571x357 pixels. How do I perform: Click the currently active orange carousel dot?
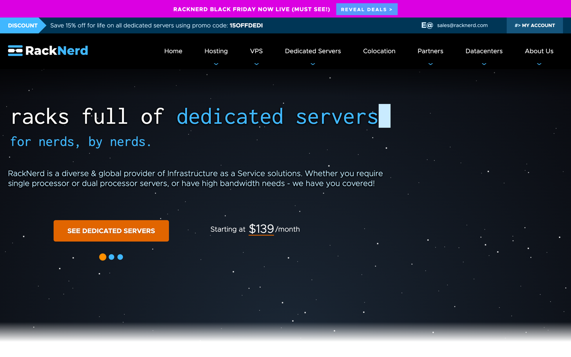[x=103, y=257]
